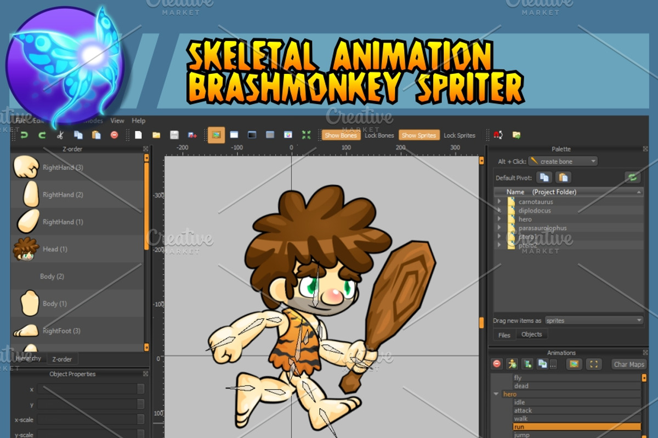Image resolution: width=658 pixels, height=438 pixels.
Task: Open the 'create bone' Alt+Click dropdown
Action: pyautogui.click(x=563, y=162)
